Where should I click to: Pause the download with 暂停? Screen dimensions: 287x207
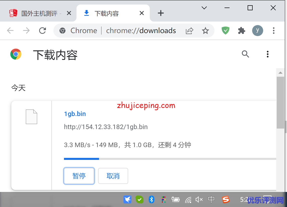[79, 176]
